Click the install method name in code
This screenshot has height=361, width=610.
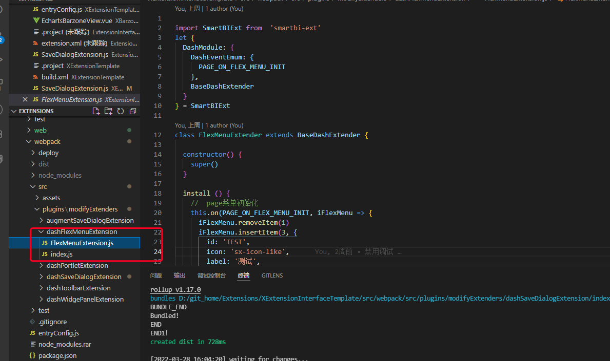click(196, 194)
